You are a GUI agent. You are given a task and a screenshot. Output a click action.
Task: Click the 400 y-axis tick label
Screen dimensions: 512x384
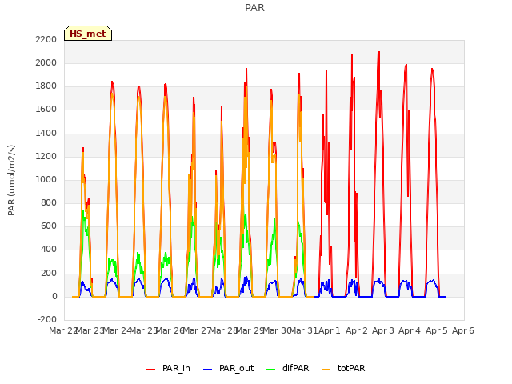[49, 250]
